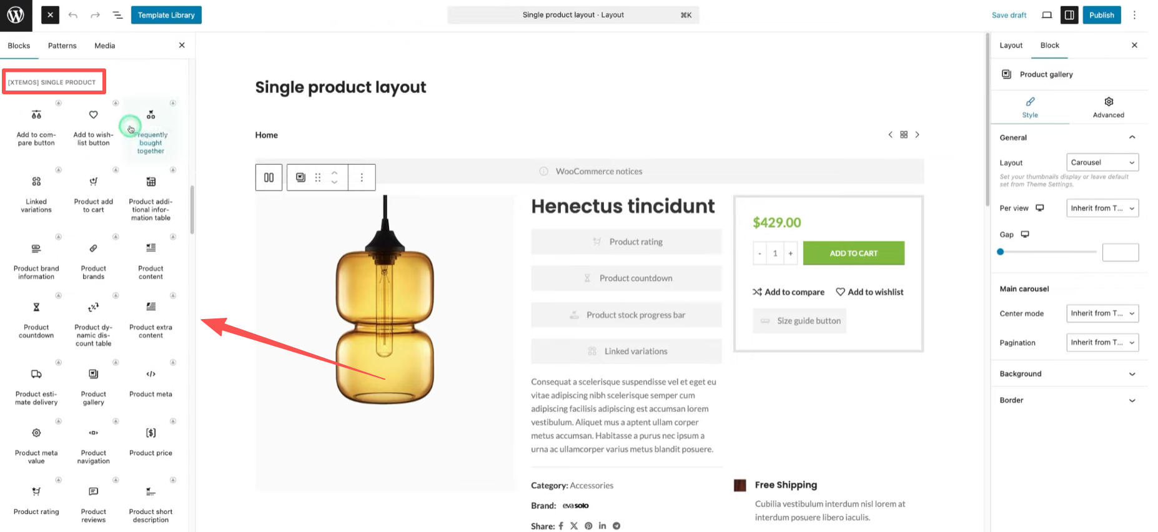Screen dimensions: 1158x532
Task: Open the Layout Carousel dropdown
Action: click(x=1102, y=162)
